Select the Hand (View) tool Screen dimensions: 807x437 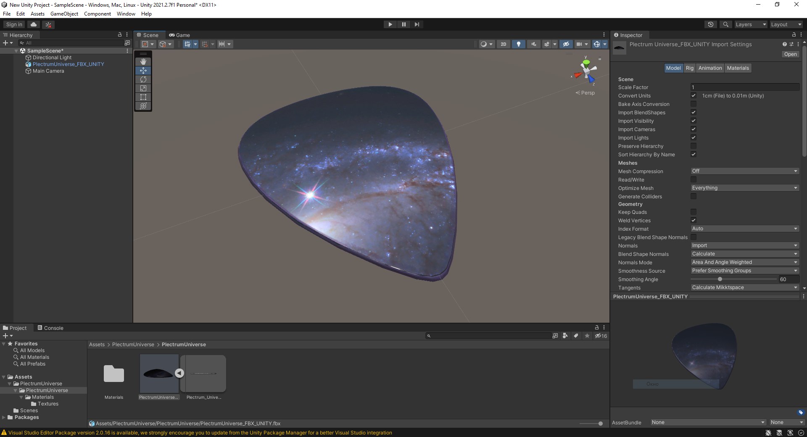[x=143, y=62]
